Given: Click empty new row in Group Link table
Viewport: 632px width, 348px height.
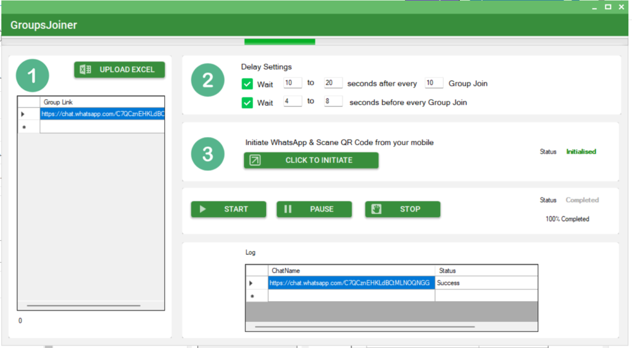Looking at the screenshot, I should click(x=102, y=126).
